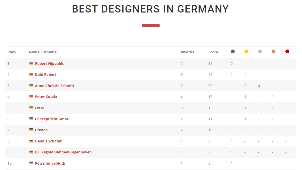This screenshot has width=302, height=170.
Task: Click the Score column header
Action: point(213,52)
